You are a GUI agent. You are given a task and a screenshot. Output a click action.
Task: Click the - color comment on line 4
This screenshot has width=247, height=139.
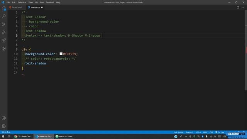(x=32, y=26)
